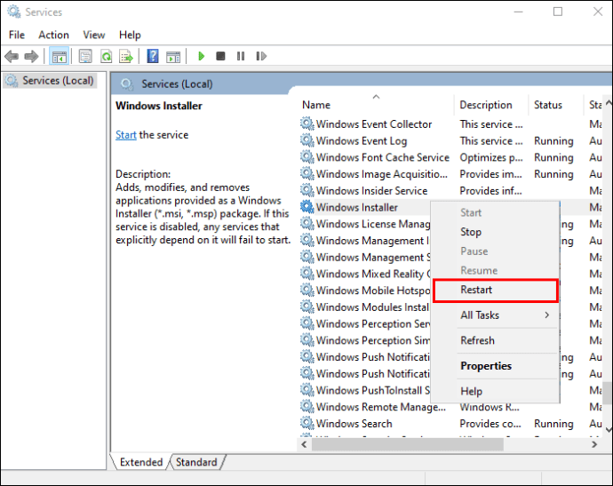Click the Start the service link

coord(126,135)
